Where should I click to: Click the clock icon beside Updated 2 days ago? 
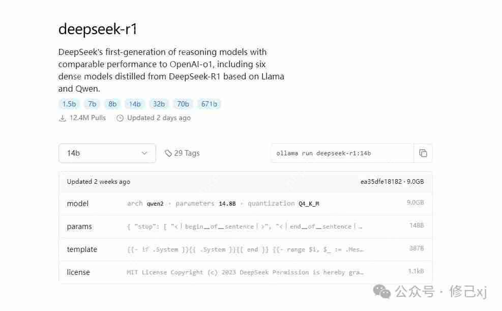coord(120,118)
